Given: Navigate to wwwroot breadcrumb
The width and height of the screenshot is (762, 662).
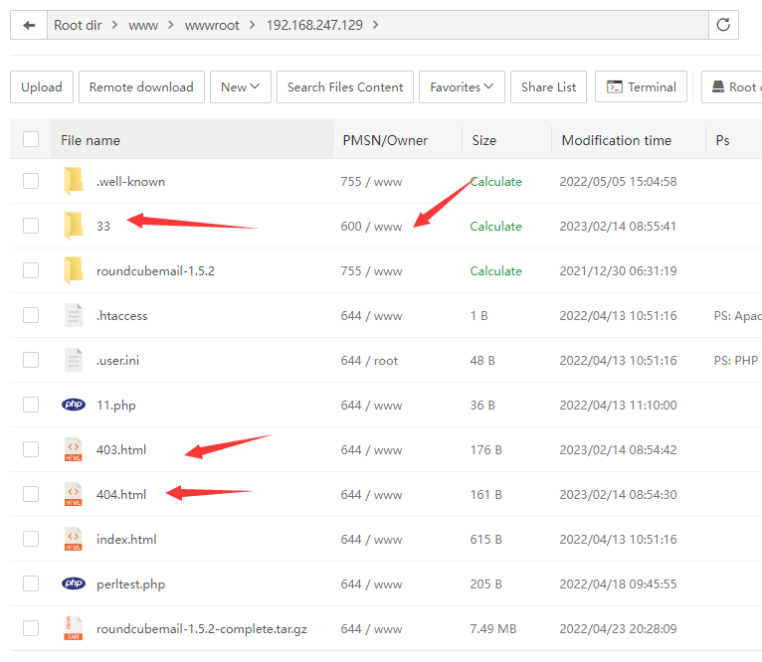Looking at the screenshot, I should (212, 25).
